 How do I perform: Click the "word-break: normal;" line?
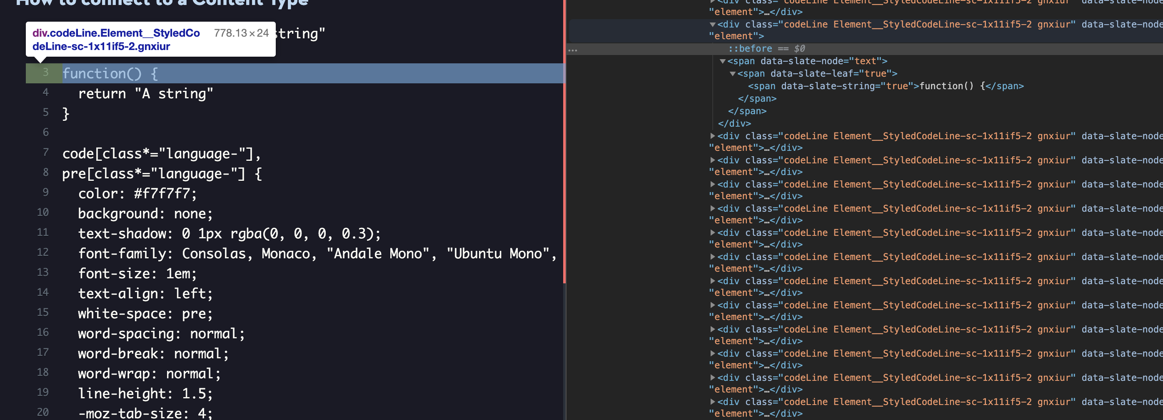point(153,353)
